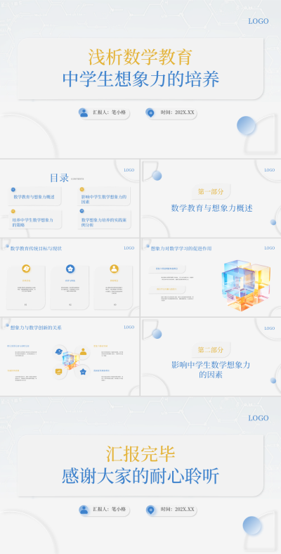The image size is (281, 554).
Task: Select the yellow person icon on 数学教育传统目标与现状 slide
Action: [114, 269]
